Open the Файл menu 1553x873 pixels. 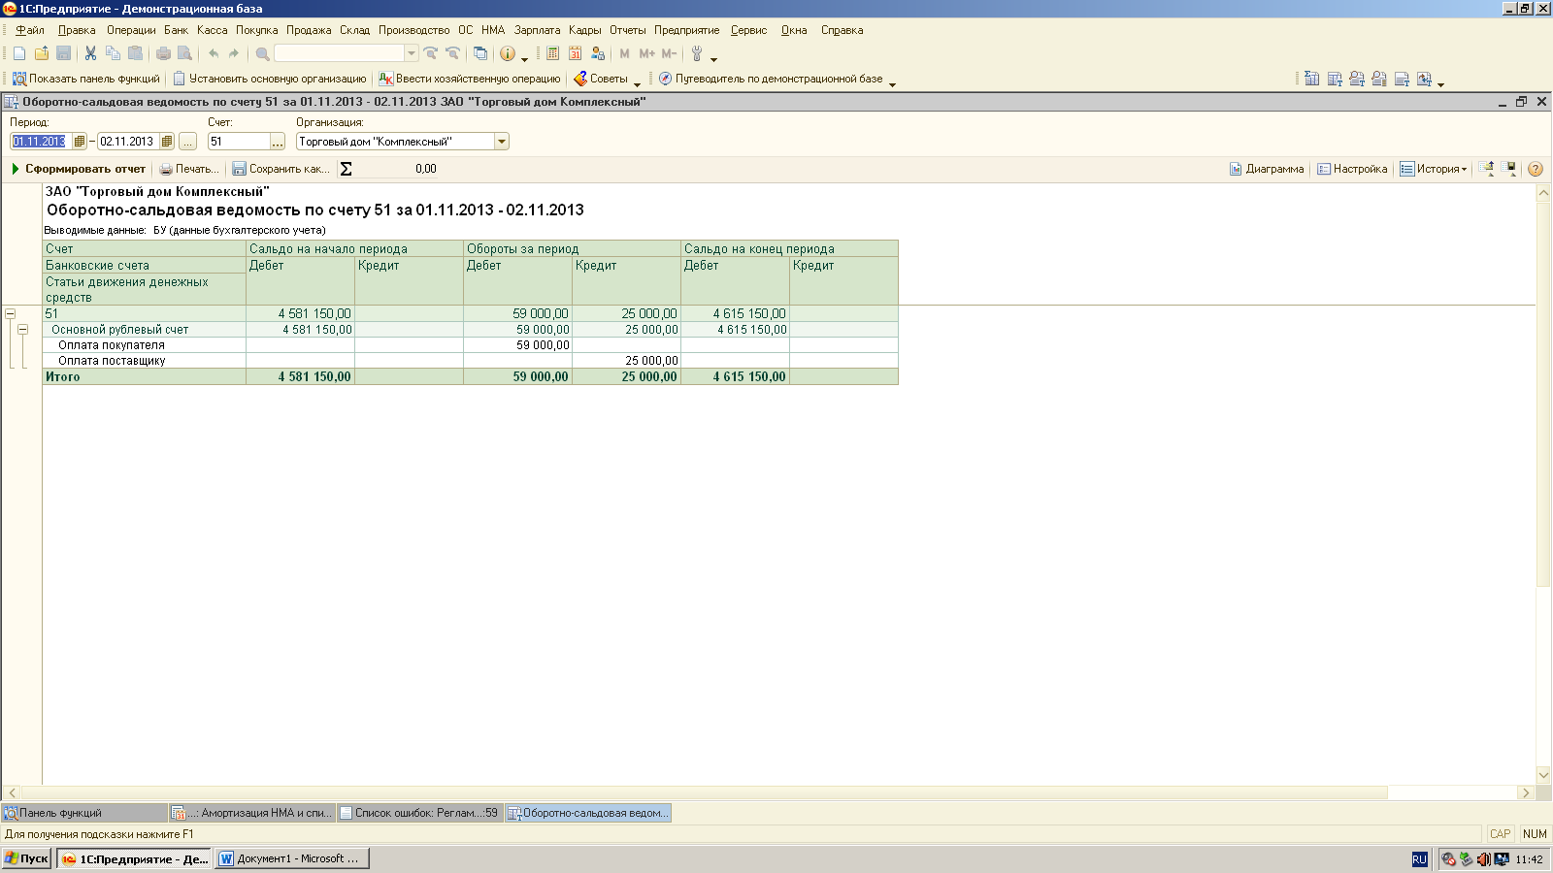30,30
